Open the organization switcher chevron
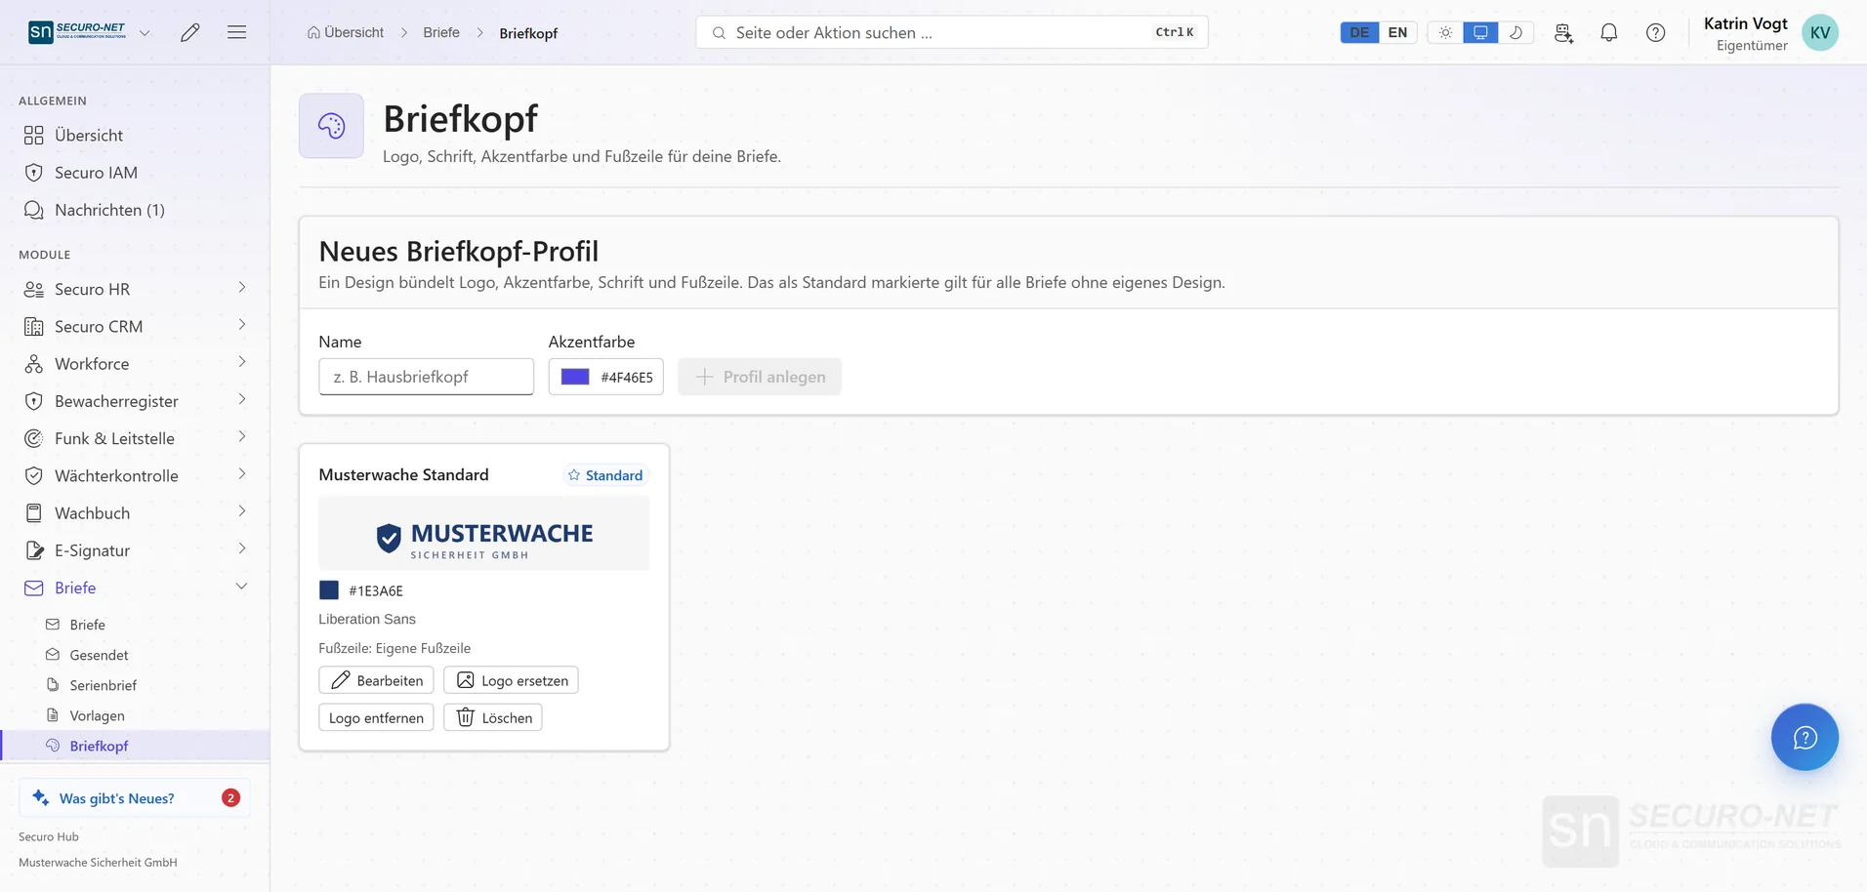1867x892 pixels. [145, 32]
